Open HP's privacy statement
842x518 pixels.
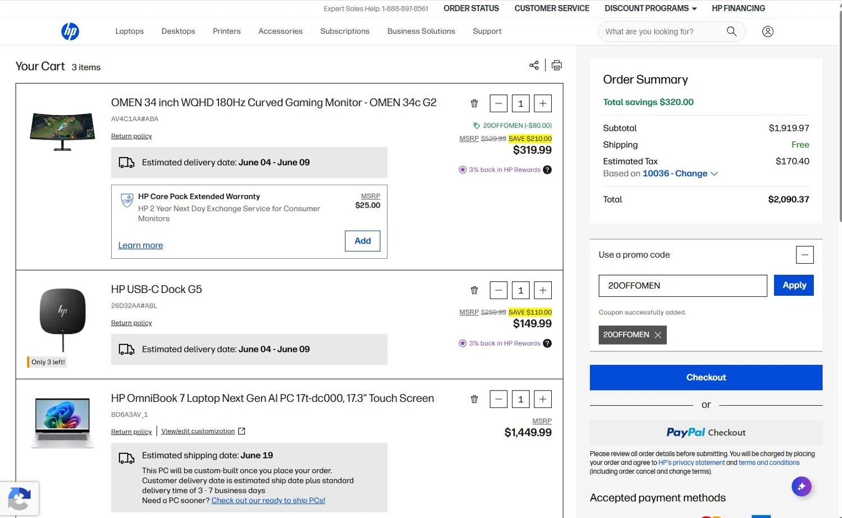pyautogui.click(x=692, y=463)
